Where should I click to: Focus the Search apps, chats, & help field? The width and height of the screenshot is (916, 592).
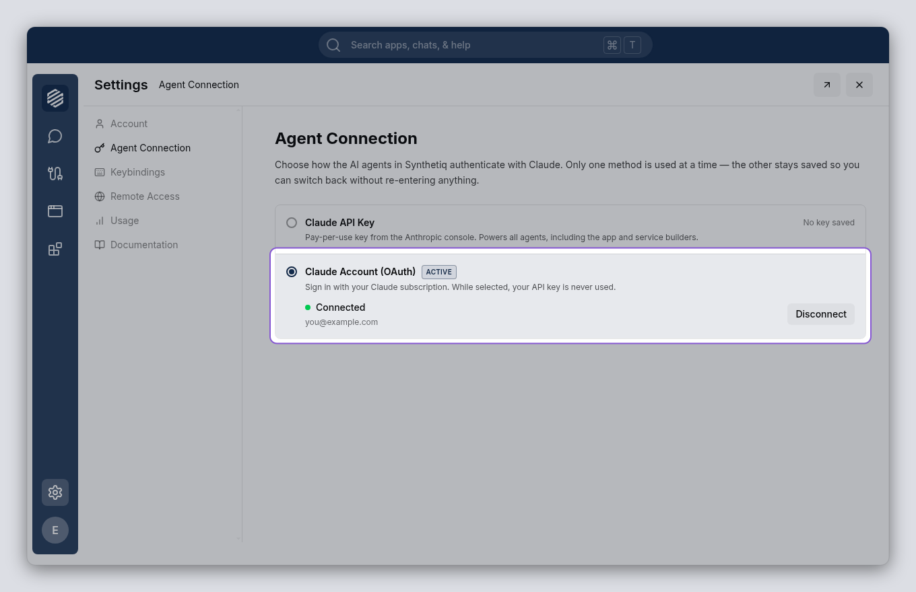[x=486, y=45]
